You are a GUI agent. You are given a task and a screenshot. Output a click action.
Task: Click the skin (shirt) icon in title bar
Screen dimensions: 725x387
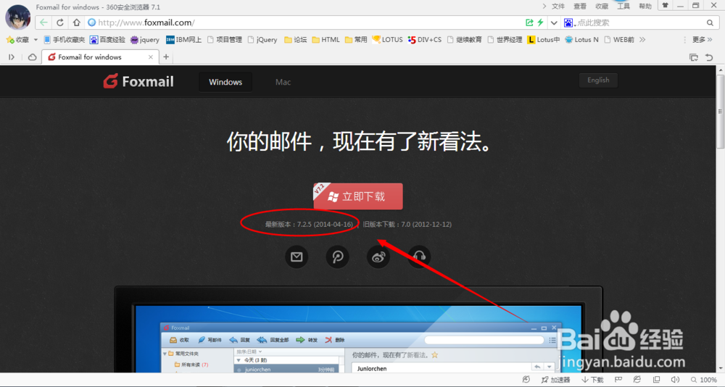[x=666, y=6]
